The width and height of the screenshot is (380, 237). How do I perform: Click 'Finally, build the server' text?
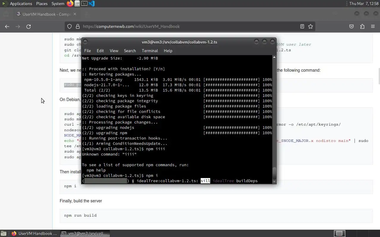coord(81,201)
